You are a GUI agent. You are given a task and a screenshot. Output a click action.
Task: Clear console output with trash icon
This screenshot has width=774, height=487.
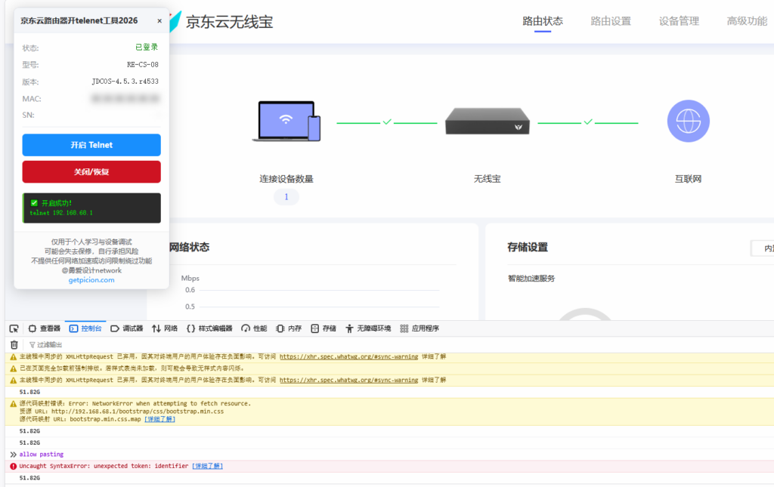click(x=14, y=345)
